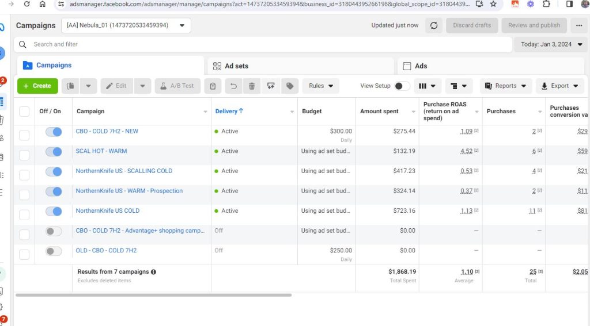The image size is (590, 326).
Task: Check the box for NorthernKnife US COLD row
Action: click(24, 214)
